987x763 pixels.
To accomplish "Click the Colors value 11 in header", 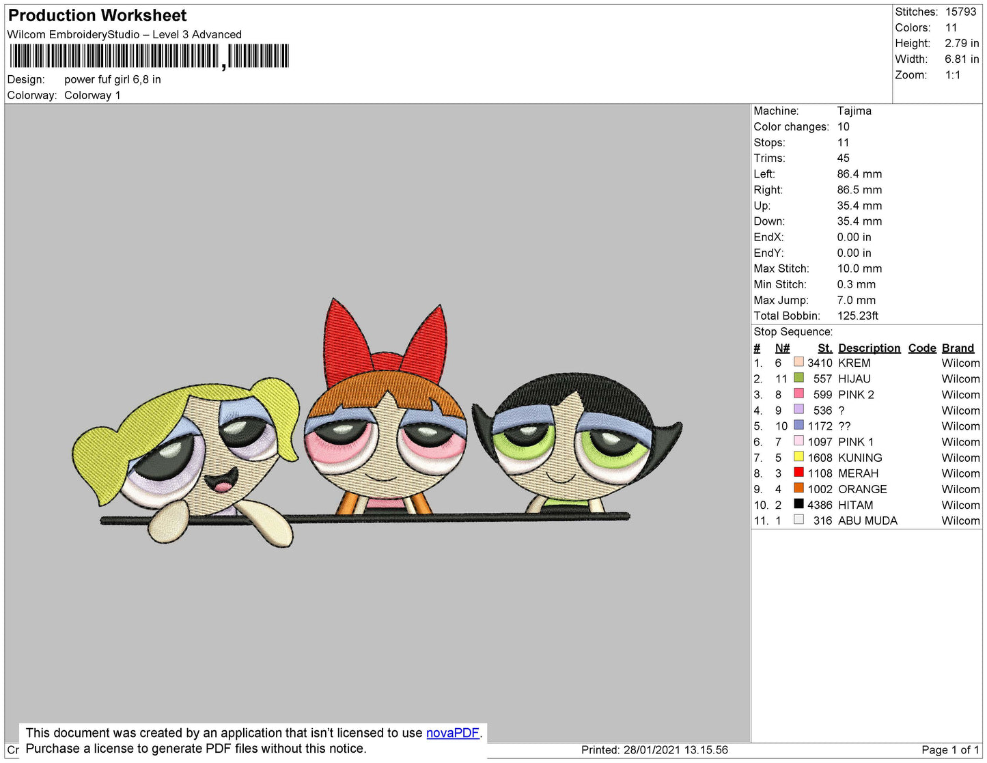I will [x=951, y=27].
